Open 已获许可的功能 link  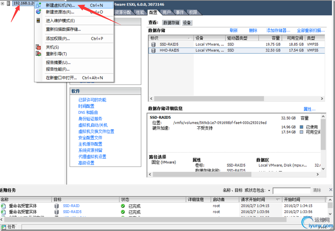tap(92, 100)
